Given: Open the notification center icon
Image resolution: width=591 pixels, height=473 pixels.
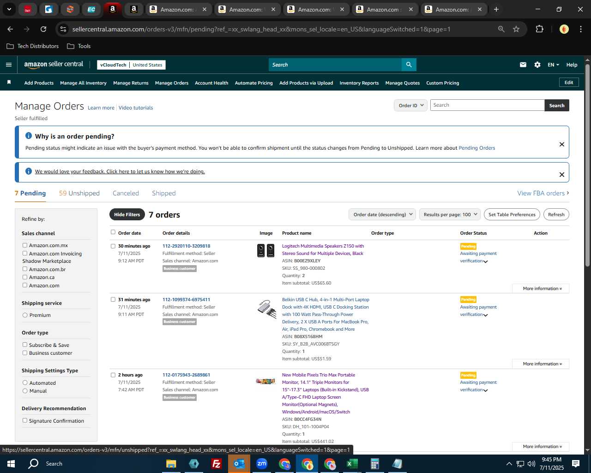Looking at the screenshot, I should [576, 464].
